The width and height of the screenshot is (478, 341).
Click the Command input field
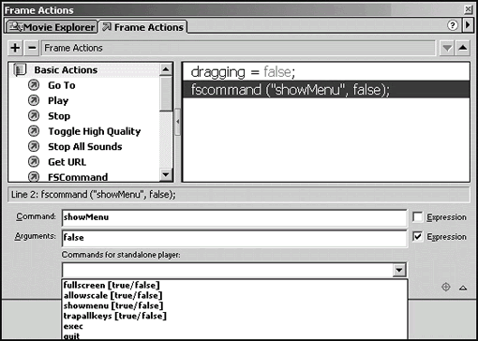(234, 217)
